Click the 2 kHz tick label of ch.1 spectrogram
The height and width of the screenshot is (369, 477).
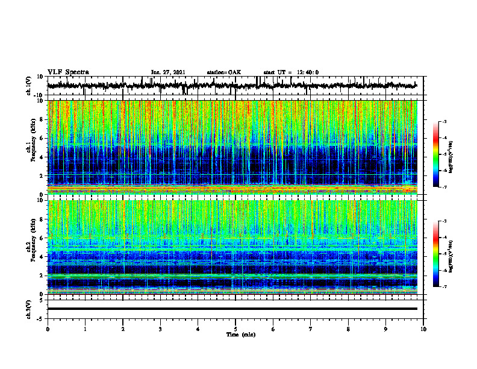42,175
